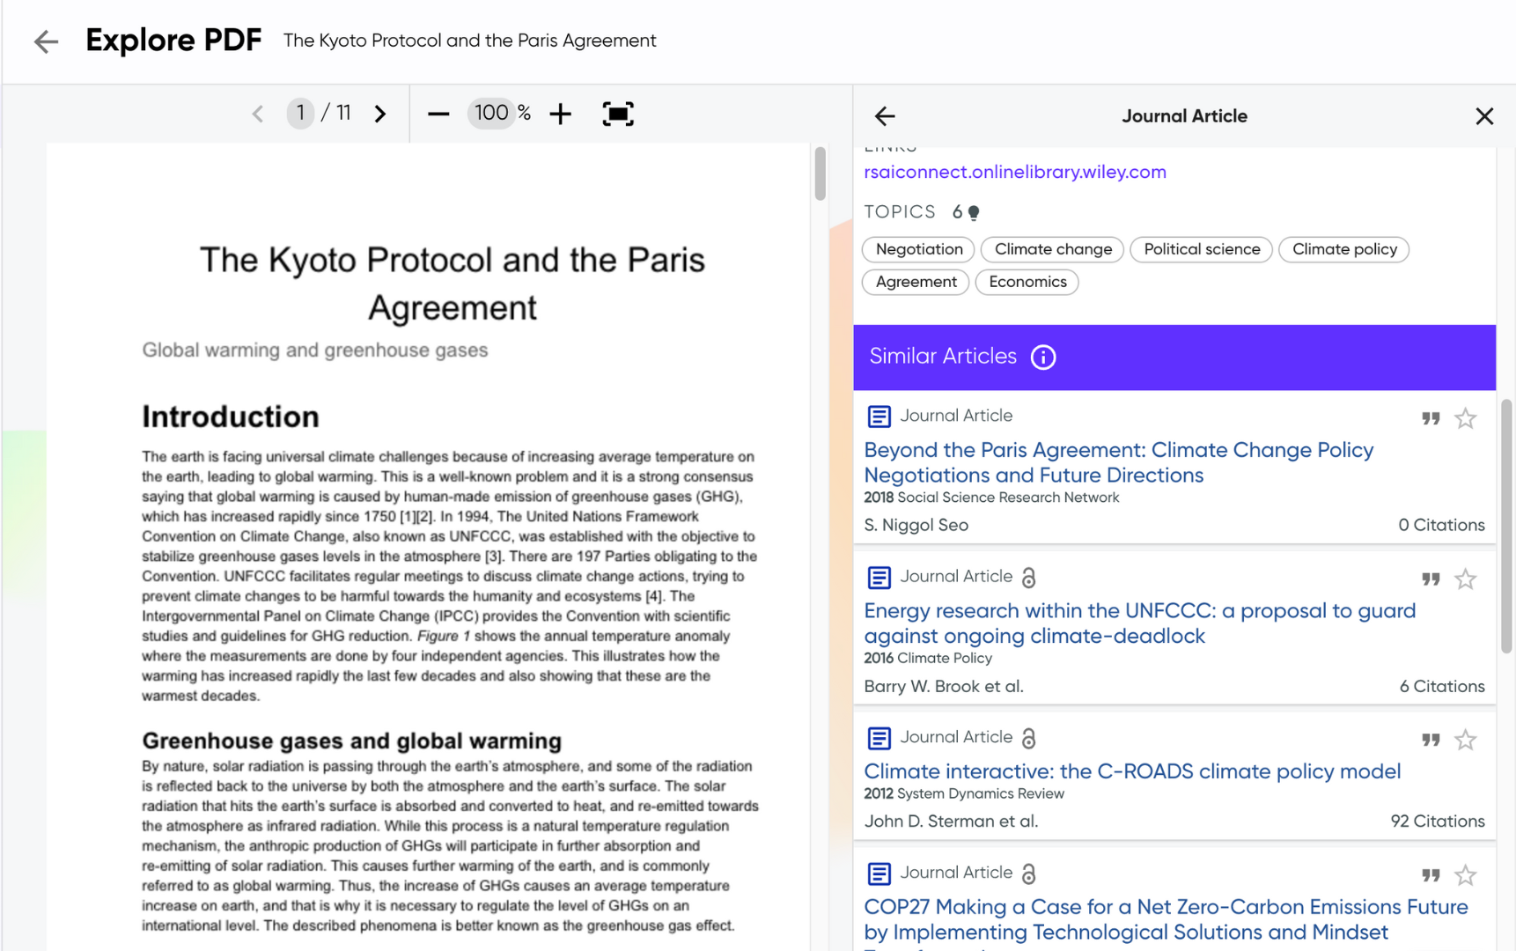The width and height of the screenshot is (1516, 951).
Task: Star the Energy research within UNFCCC article
Action: (x=1465, y=579)
